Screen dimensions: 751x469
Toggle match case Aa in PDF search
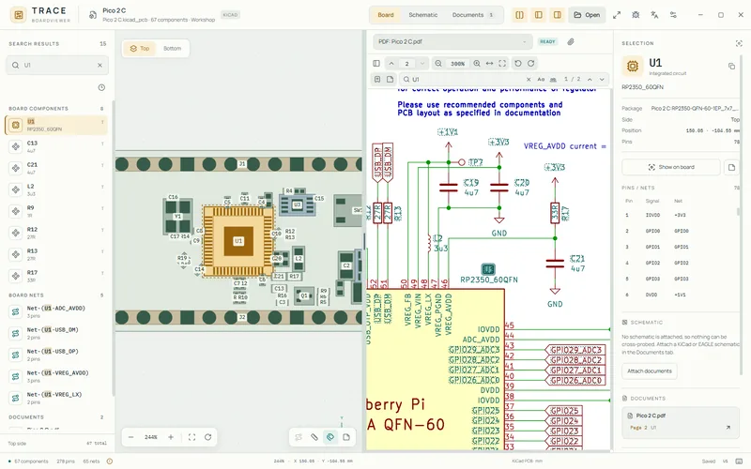(541, 80)
